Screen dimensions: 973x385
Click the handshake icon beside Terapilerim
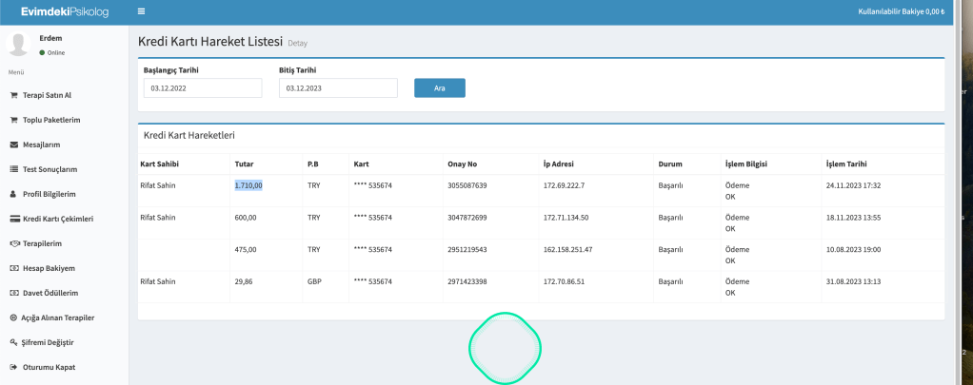click(14, 243)
